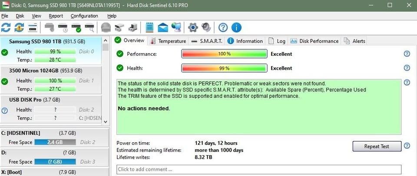Open the Configuration menu
The image size is (417, 176).
84,16
